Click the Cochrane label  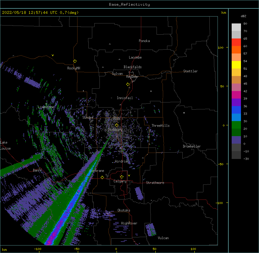[97, 171]
